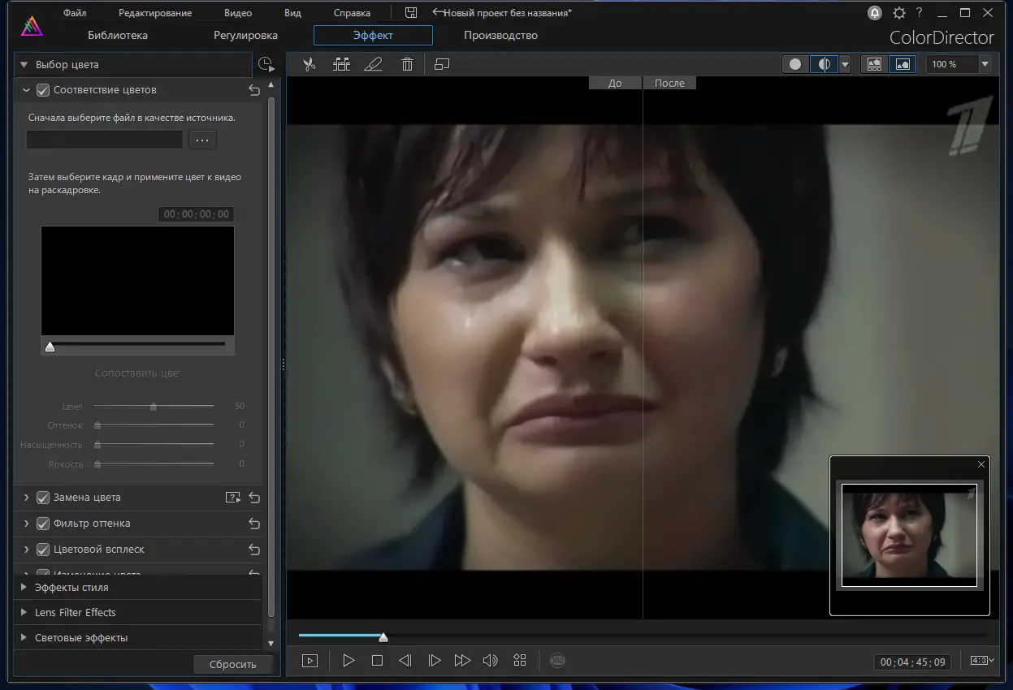The width and height of the screenshot is (1013, 690).
Task: Click the volume speaker icon
Action: point(490,661)
